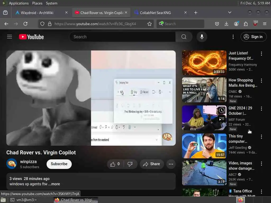Dislike the Chad Rover video
Viewport: 271px width, 203px height.
tap(130, 164)
